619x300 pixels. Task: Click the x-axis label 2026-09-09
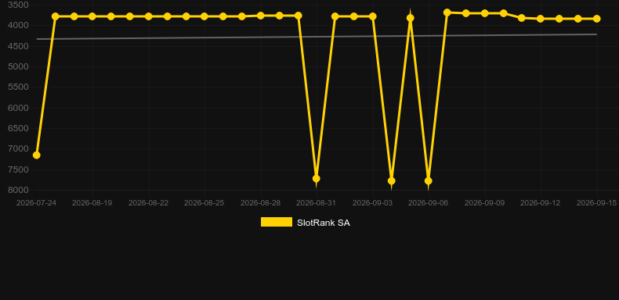pyautogui.click(x=485, y=203)
